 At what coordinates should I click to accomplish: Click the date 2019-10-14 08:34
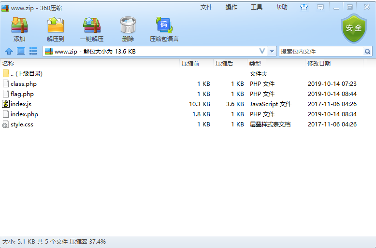(x=332, y=114)
